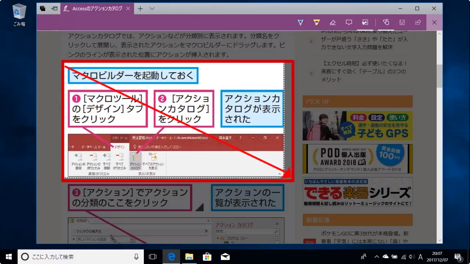
Task: Open ポケモンGOに第3世代が本格登場 article
Action: click(365, 237)
